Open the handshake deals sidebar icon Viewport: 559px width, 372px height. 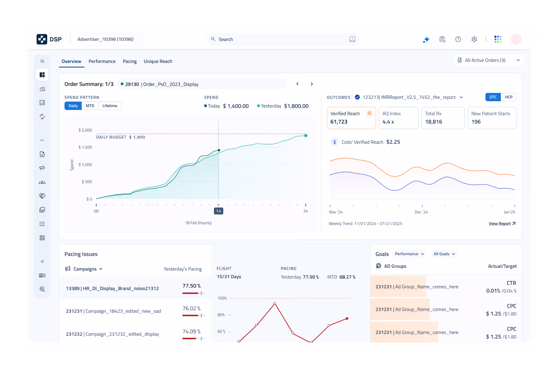pos(42,196)
